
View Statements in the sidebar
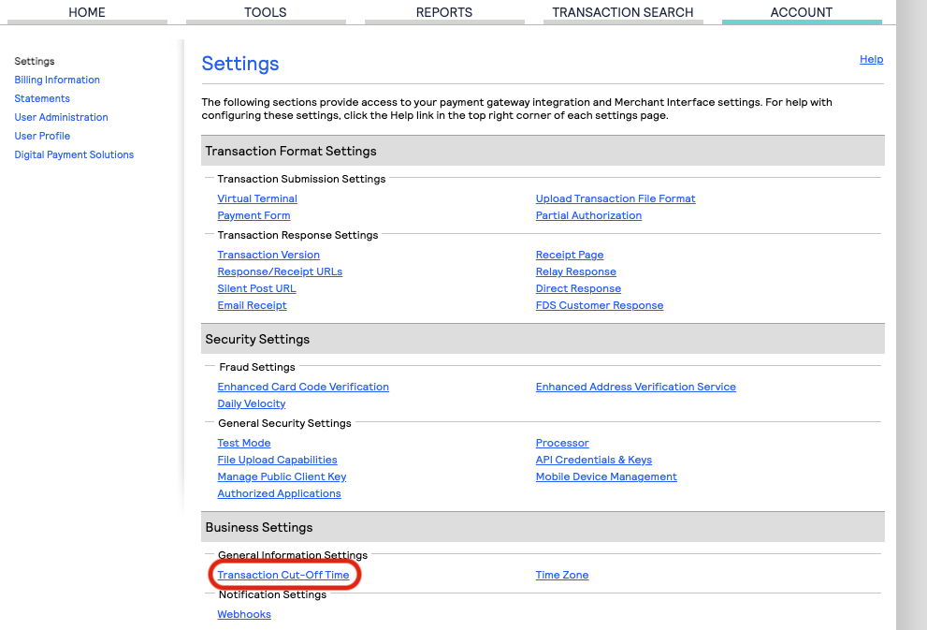(41, 98)
